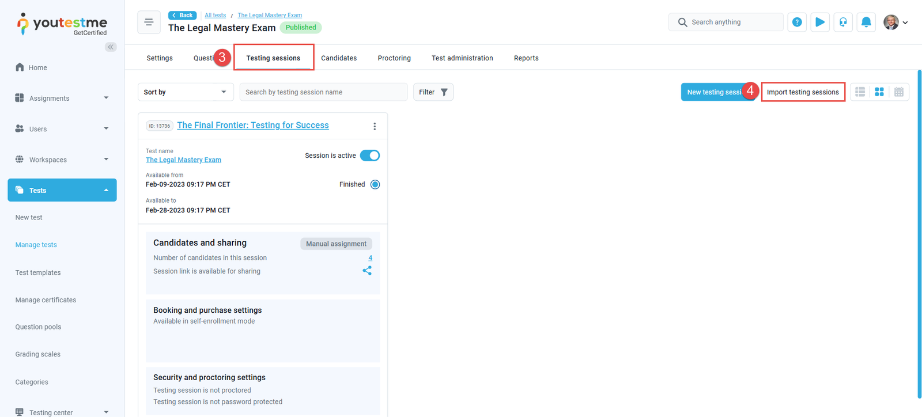922x417 pixels.
Task: Open the Proctoring tab
Action: point(394,58)
